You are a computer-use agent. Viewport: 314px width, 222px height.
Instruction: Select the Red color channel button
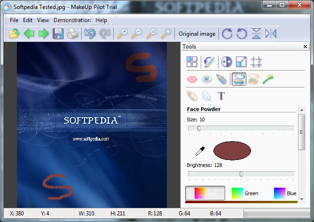(x=205, y=193)
